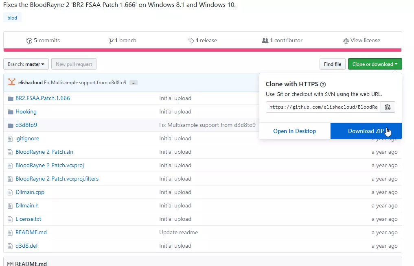Open the Hooking folder link
This screenshot has width=414, height=266.
click(x=26, y=111)
